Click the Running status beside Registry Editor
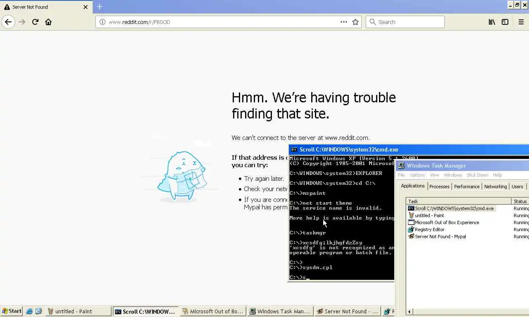This screenshot has width=529, height=317. [521, 229]
